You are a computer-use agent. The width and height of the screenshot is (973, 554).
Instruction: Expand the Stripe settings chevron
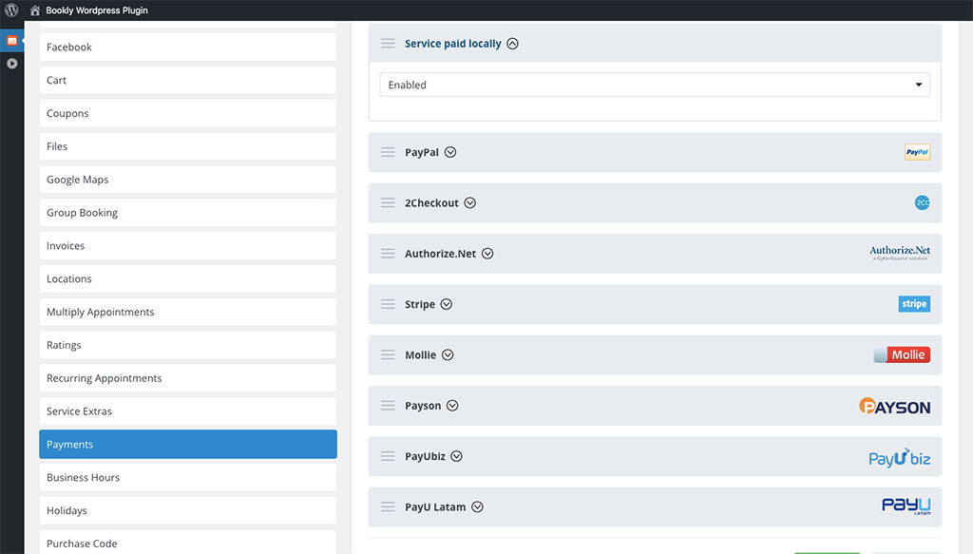[x=447, y=304]
